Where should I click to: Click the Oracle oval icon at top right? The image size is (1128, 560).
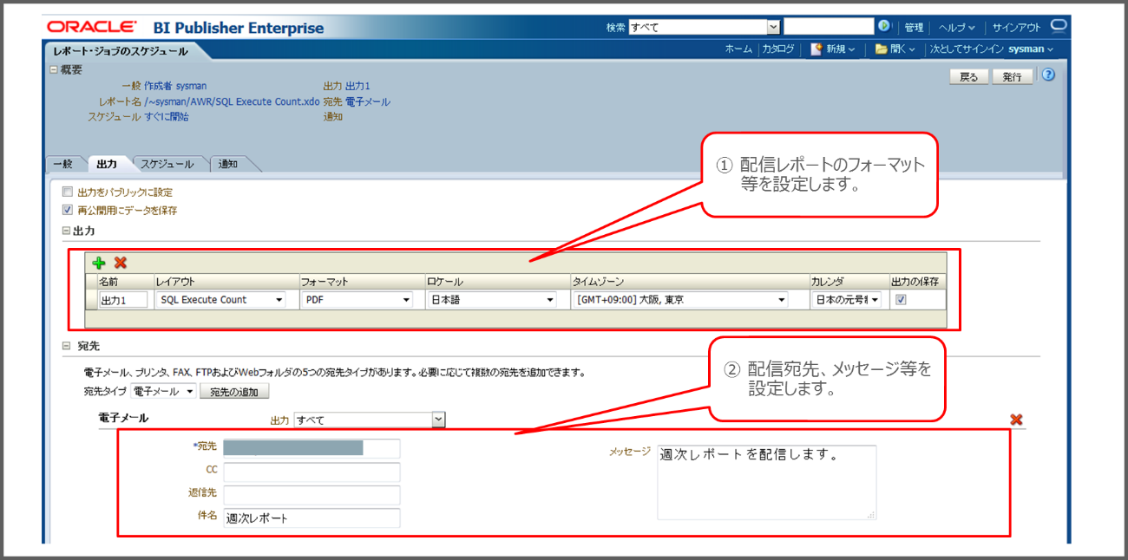click(1059, 26)
